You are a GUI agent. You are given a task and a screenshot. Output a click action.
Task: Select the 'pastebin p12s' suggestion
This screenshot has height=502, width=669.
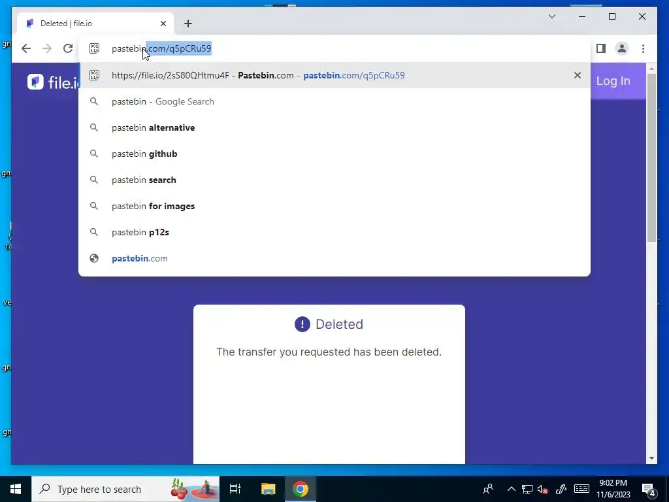(x=334, y=232)
